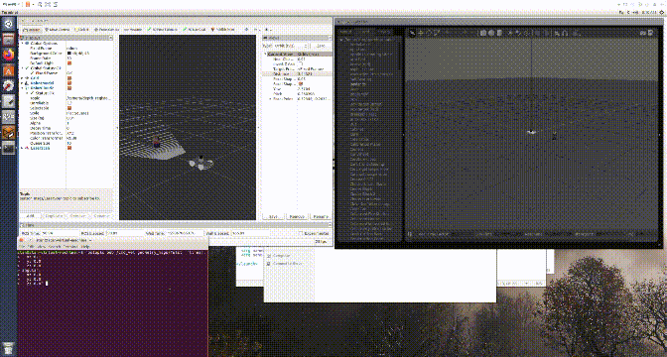Screen dimensions: 667x357
Task: Click the Add button in Displays panel
Action: [30, 216]
